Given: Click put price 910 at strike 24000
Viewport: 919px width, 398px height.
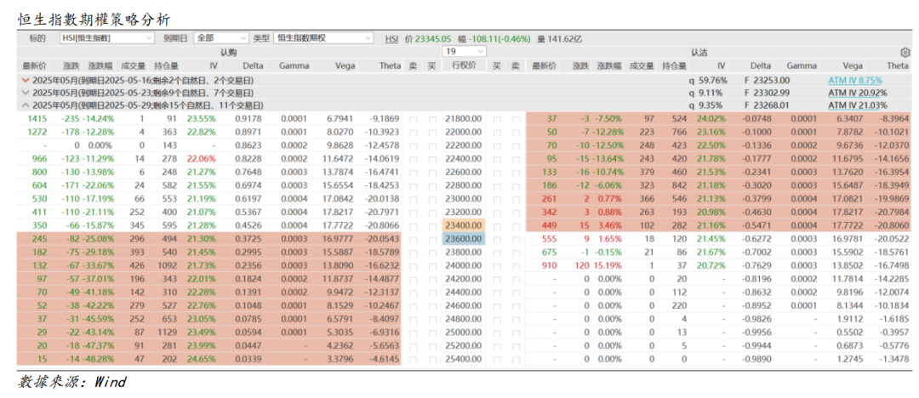Looking at the screenshot, I should (x=551, y=264).
